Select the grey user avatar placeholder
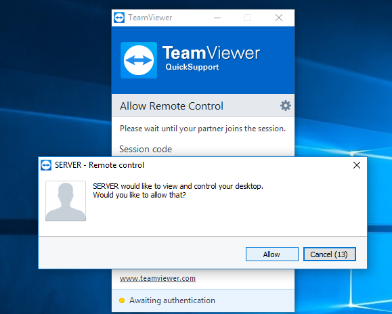This screenshot has width=392, height=314. 66,201
